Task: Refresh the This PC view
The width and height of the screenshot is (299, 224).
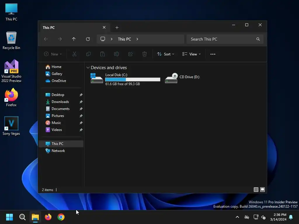Action: click(x=88, y=39)
